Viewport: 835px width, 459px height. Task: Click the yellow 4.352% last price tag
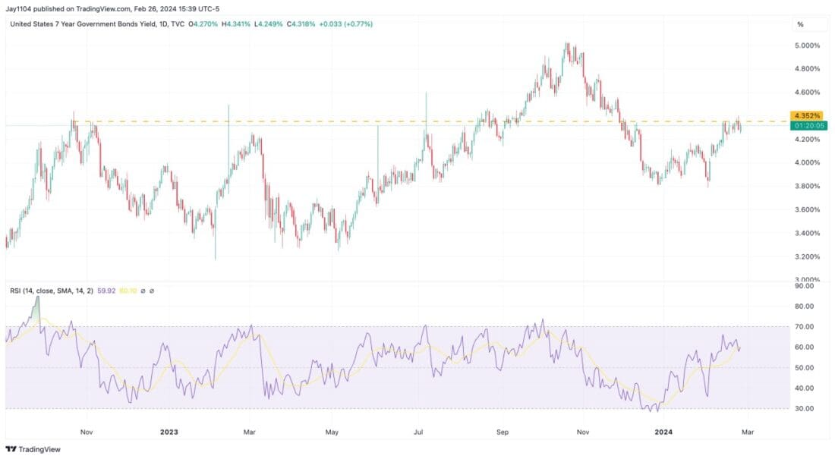pyautogui.click(x=806, y=114)
